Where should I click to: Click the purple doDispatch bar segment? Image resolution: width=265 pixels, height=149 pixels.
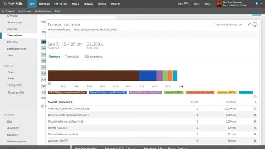pyautogui.click(x=159, y=76)
